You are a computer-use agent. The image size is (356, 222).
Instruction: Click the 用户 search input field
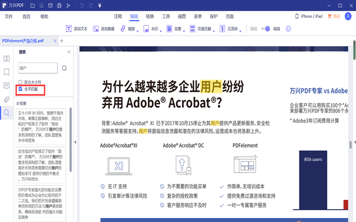tap(37, 68)
